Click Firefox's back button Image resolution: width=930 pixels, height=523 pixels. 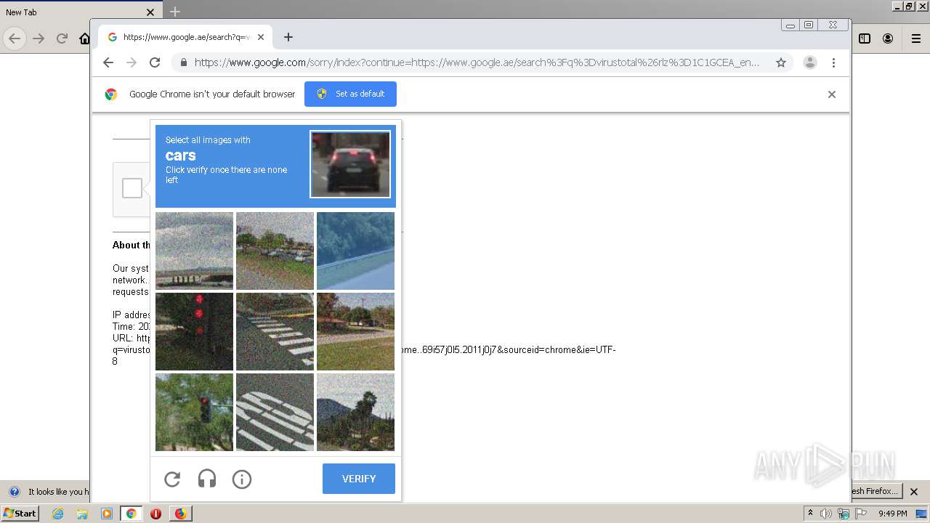tap(15, 38)
